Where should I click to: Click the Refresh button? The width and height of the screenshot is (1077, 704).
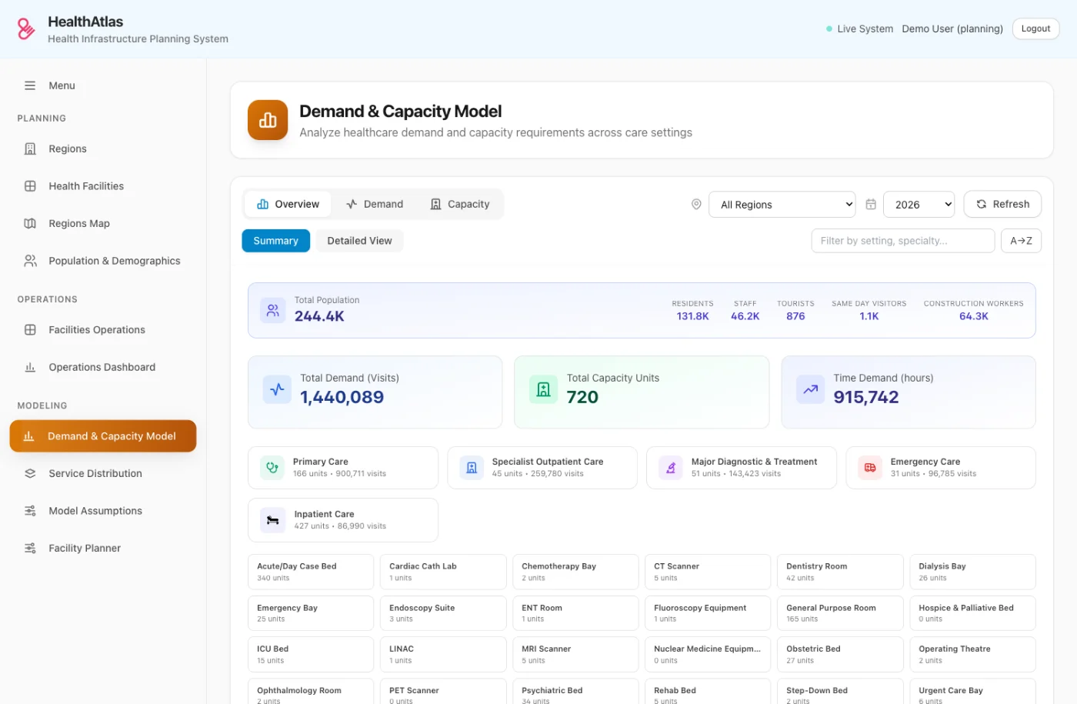[x=1002, y=204]
